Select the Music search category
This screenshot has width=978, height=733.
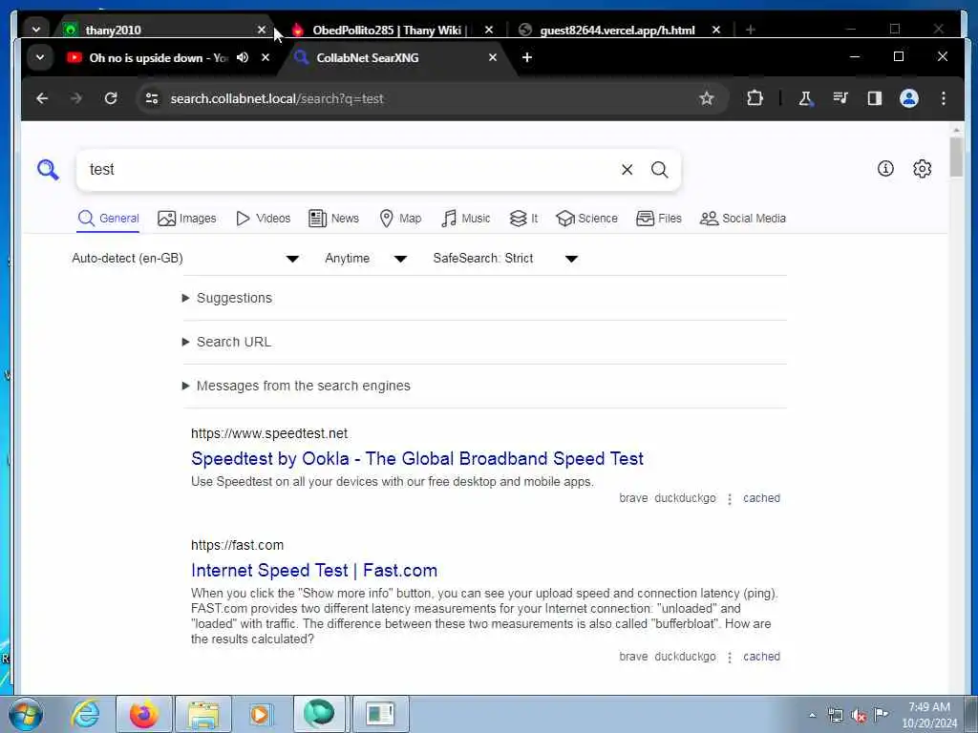[x=466, y=219]
